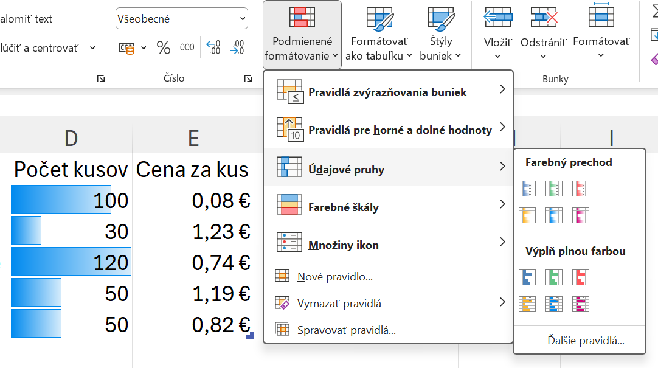Select cell with value 100
This screenshot has width=658, height=368.
[71, 200]
